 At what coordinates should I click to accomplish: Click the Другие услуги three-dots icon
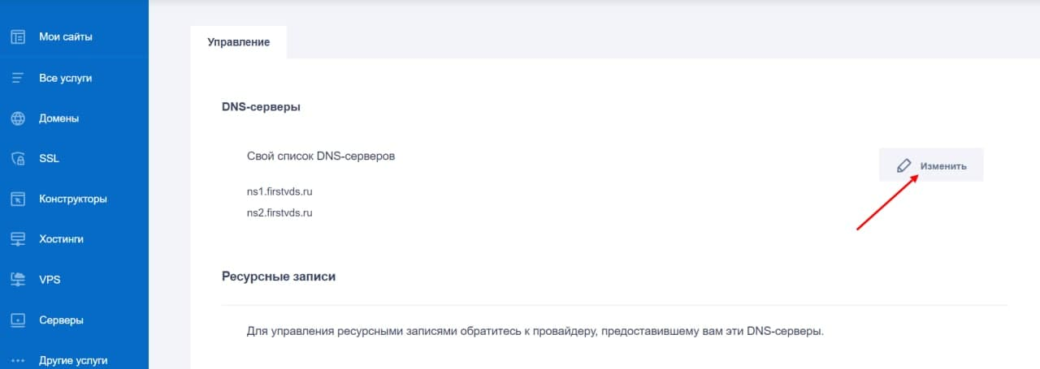point(18,360)
